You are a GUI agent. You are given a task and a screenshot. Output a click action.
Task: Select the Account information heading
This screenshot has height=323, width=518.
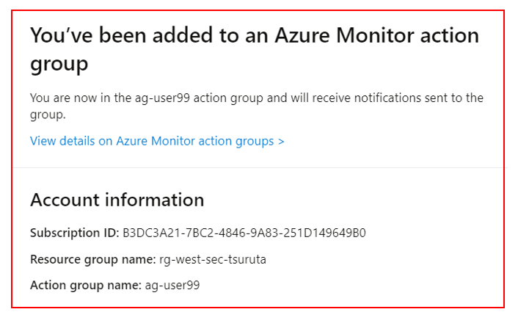117,200
